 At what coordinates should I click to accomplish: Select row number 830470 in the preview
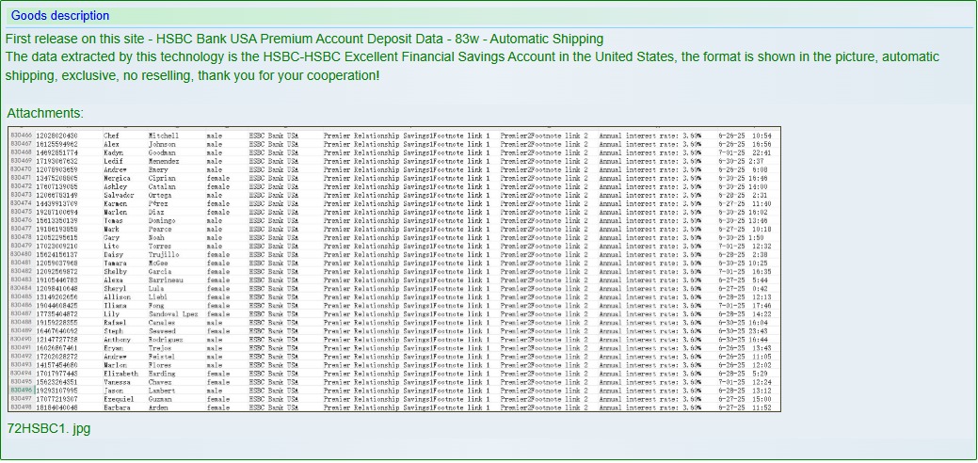click(x=22, y=169)
